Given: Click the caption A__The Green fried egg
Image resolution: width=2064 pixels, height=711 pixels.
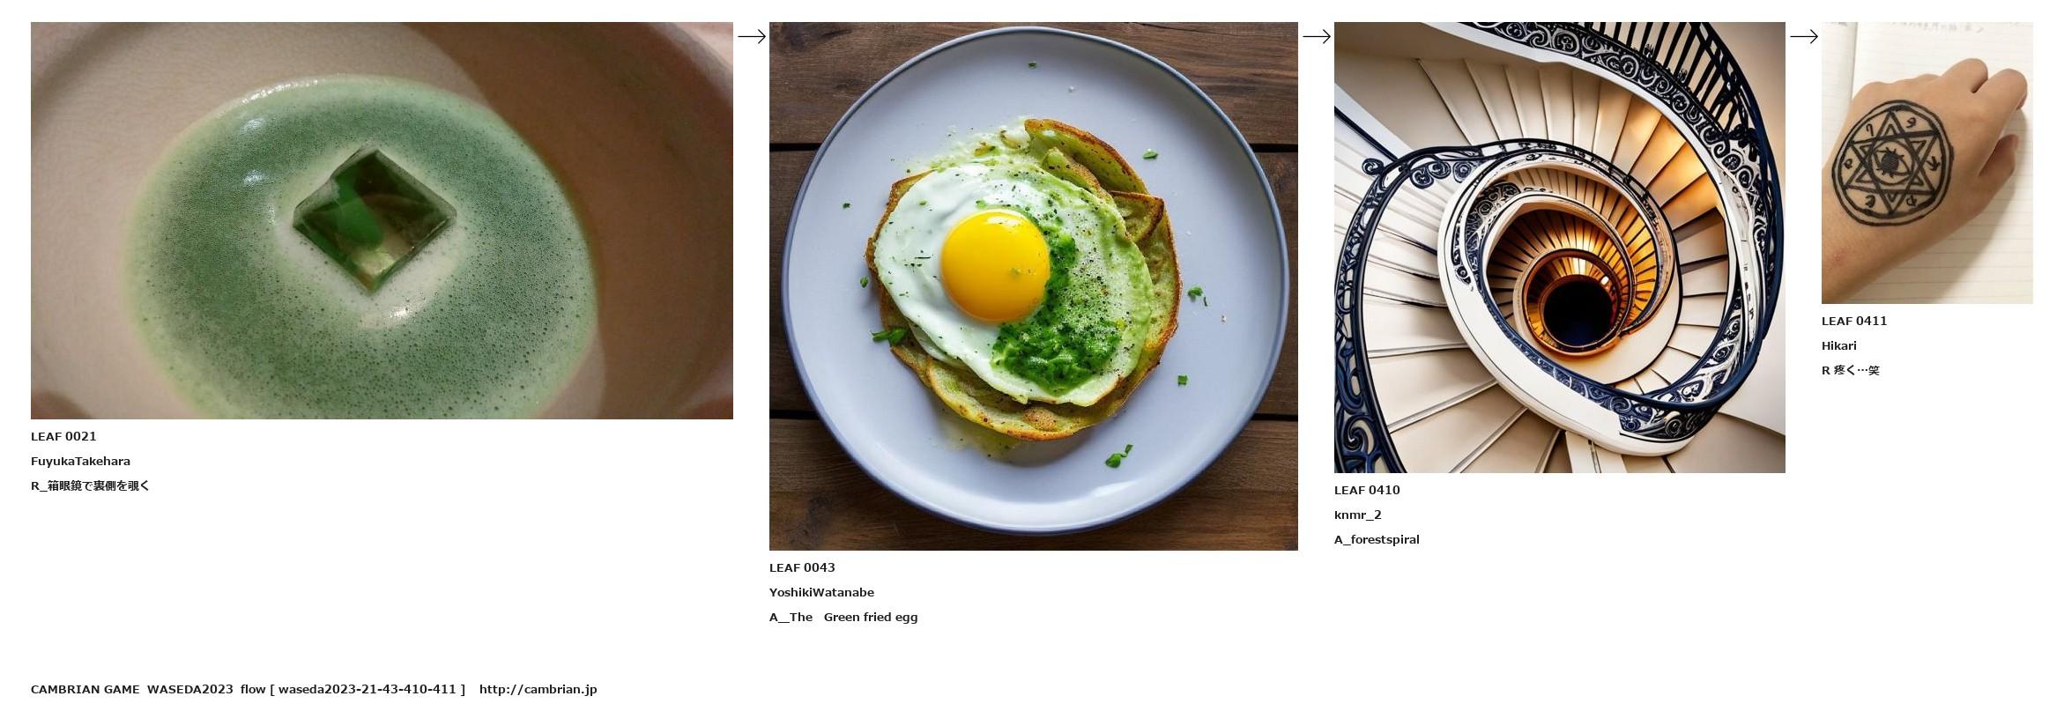Looking at the screenshot, I should (843, 617).
